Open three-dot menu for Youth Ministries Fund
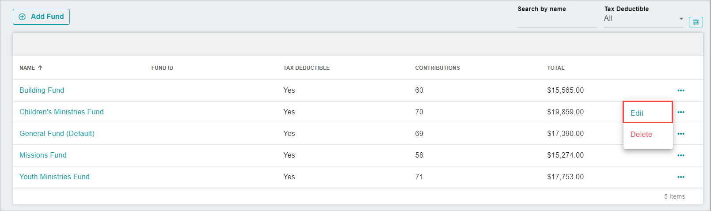This screenshot has height=211, width=711. pos(681,177)
